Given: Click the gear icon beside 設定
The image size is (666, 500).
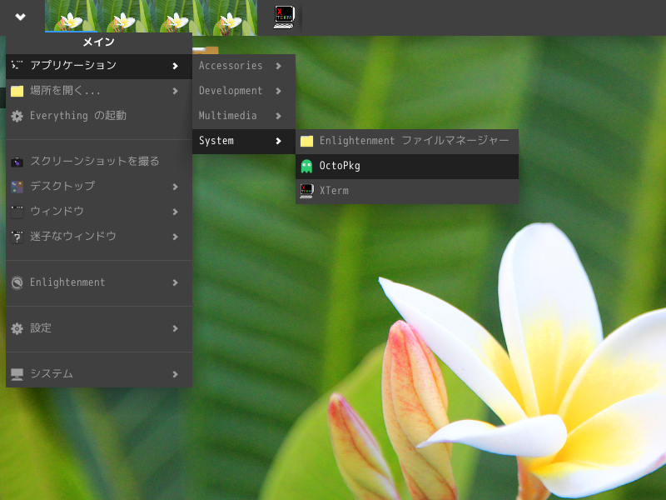Looking at the screenshot, I should pos(17,328).
